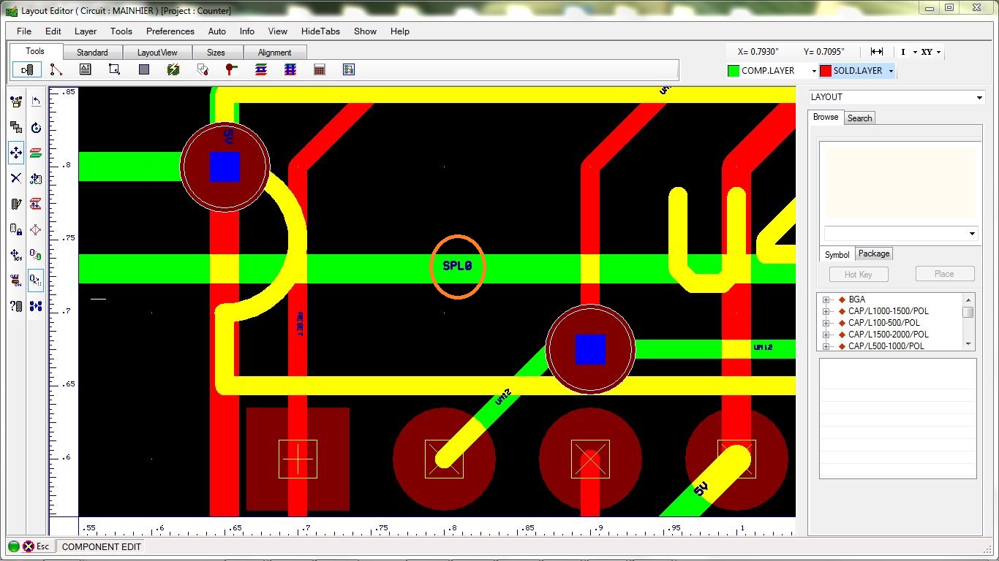999x561 pixels.
Task: Click the component edit pencil icon
Action: [16, 204]
